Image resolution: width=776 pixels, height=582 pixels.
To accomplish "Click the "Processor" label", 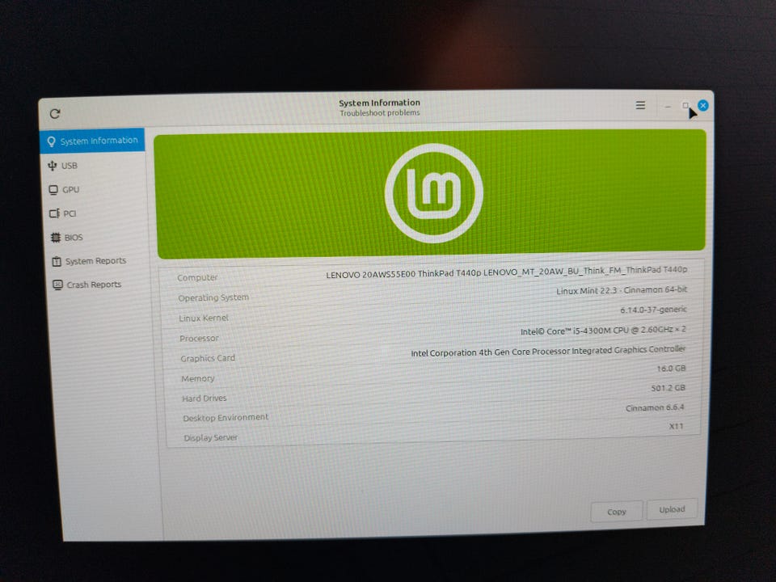I will pyautogui.click(x=199, y=339).
